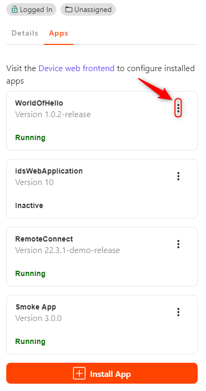Image resolution: width=206 pixels, height=391 pixels.
Task: Click the Unassigned group badge
Action: tap(88, 9)
